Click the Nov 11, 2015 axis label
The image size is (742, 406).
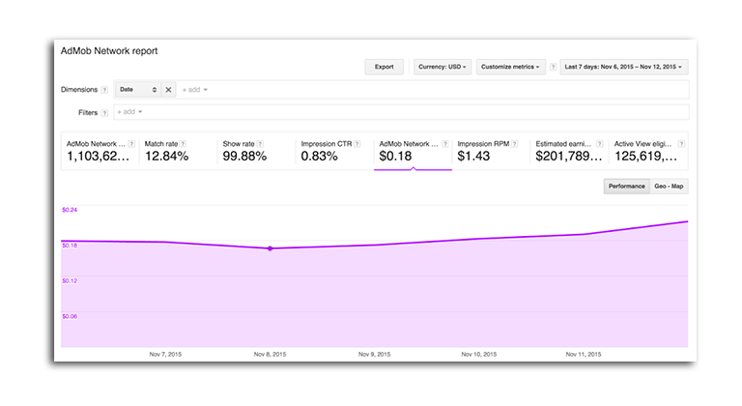[x=584, y=355]
